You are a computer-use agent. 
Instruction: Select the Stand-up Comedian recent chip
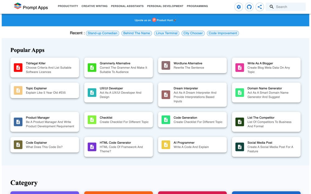point(102,33)
